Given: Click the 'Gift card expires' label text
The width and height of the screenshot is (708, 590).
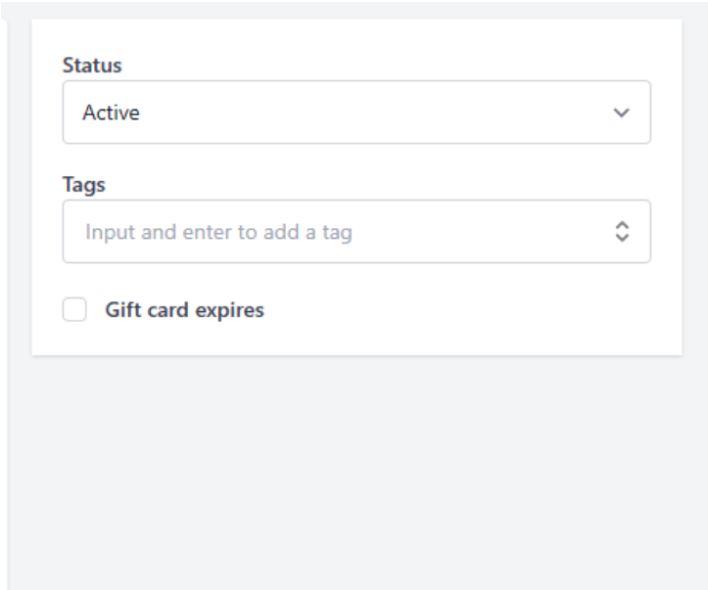Looking at the screenshot, I should pos(184,311).
